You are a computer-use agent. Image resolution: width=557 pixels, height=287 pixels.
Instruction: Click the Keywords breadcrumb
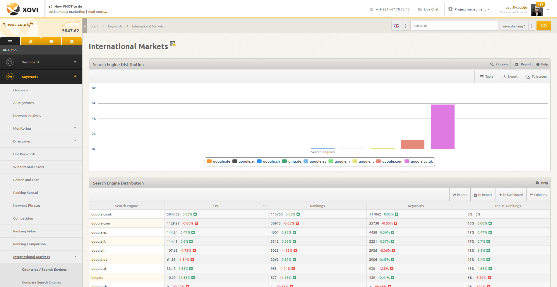pyautogui.click(x=115, y=26)
